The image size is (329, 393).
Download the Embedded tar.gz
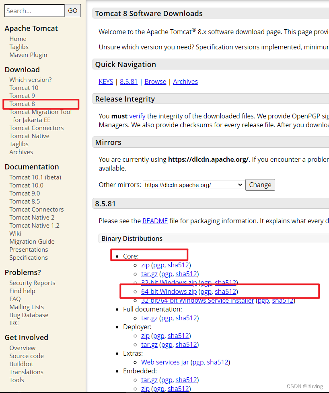click(149, 380)
